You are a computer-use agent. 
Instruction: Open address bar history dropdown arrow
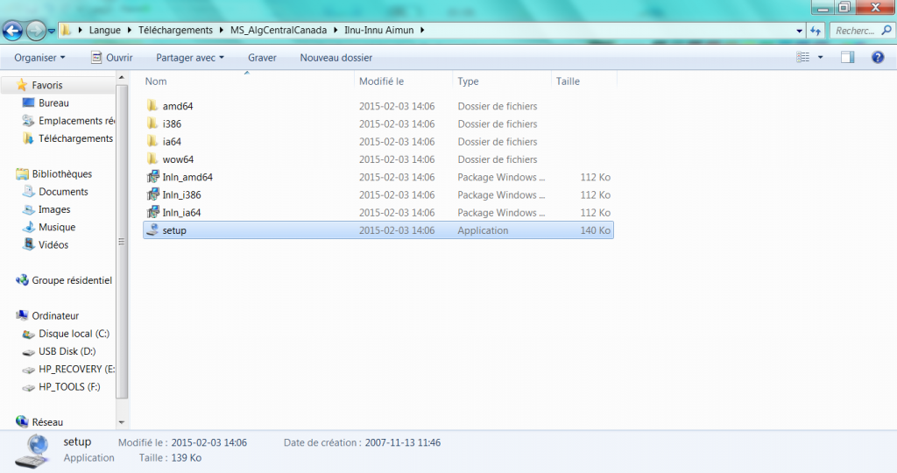(x=799, y=31)
